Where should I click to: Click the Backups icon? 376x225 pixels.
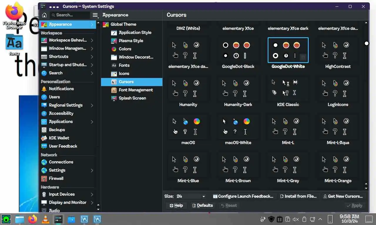[x=44, y=130]
